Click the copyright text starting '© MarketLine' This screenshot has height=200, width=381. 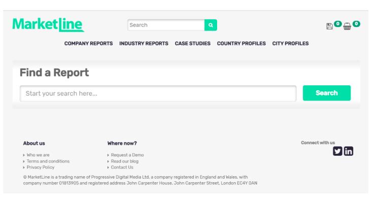[140, 180]
